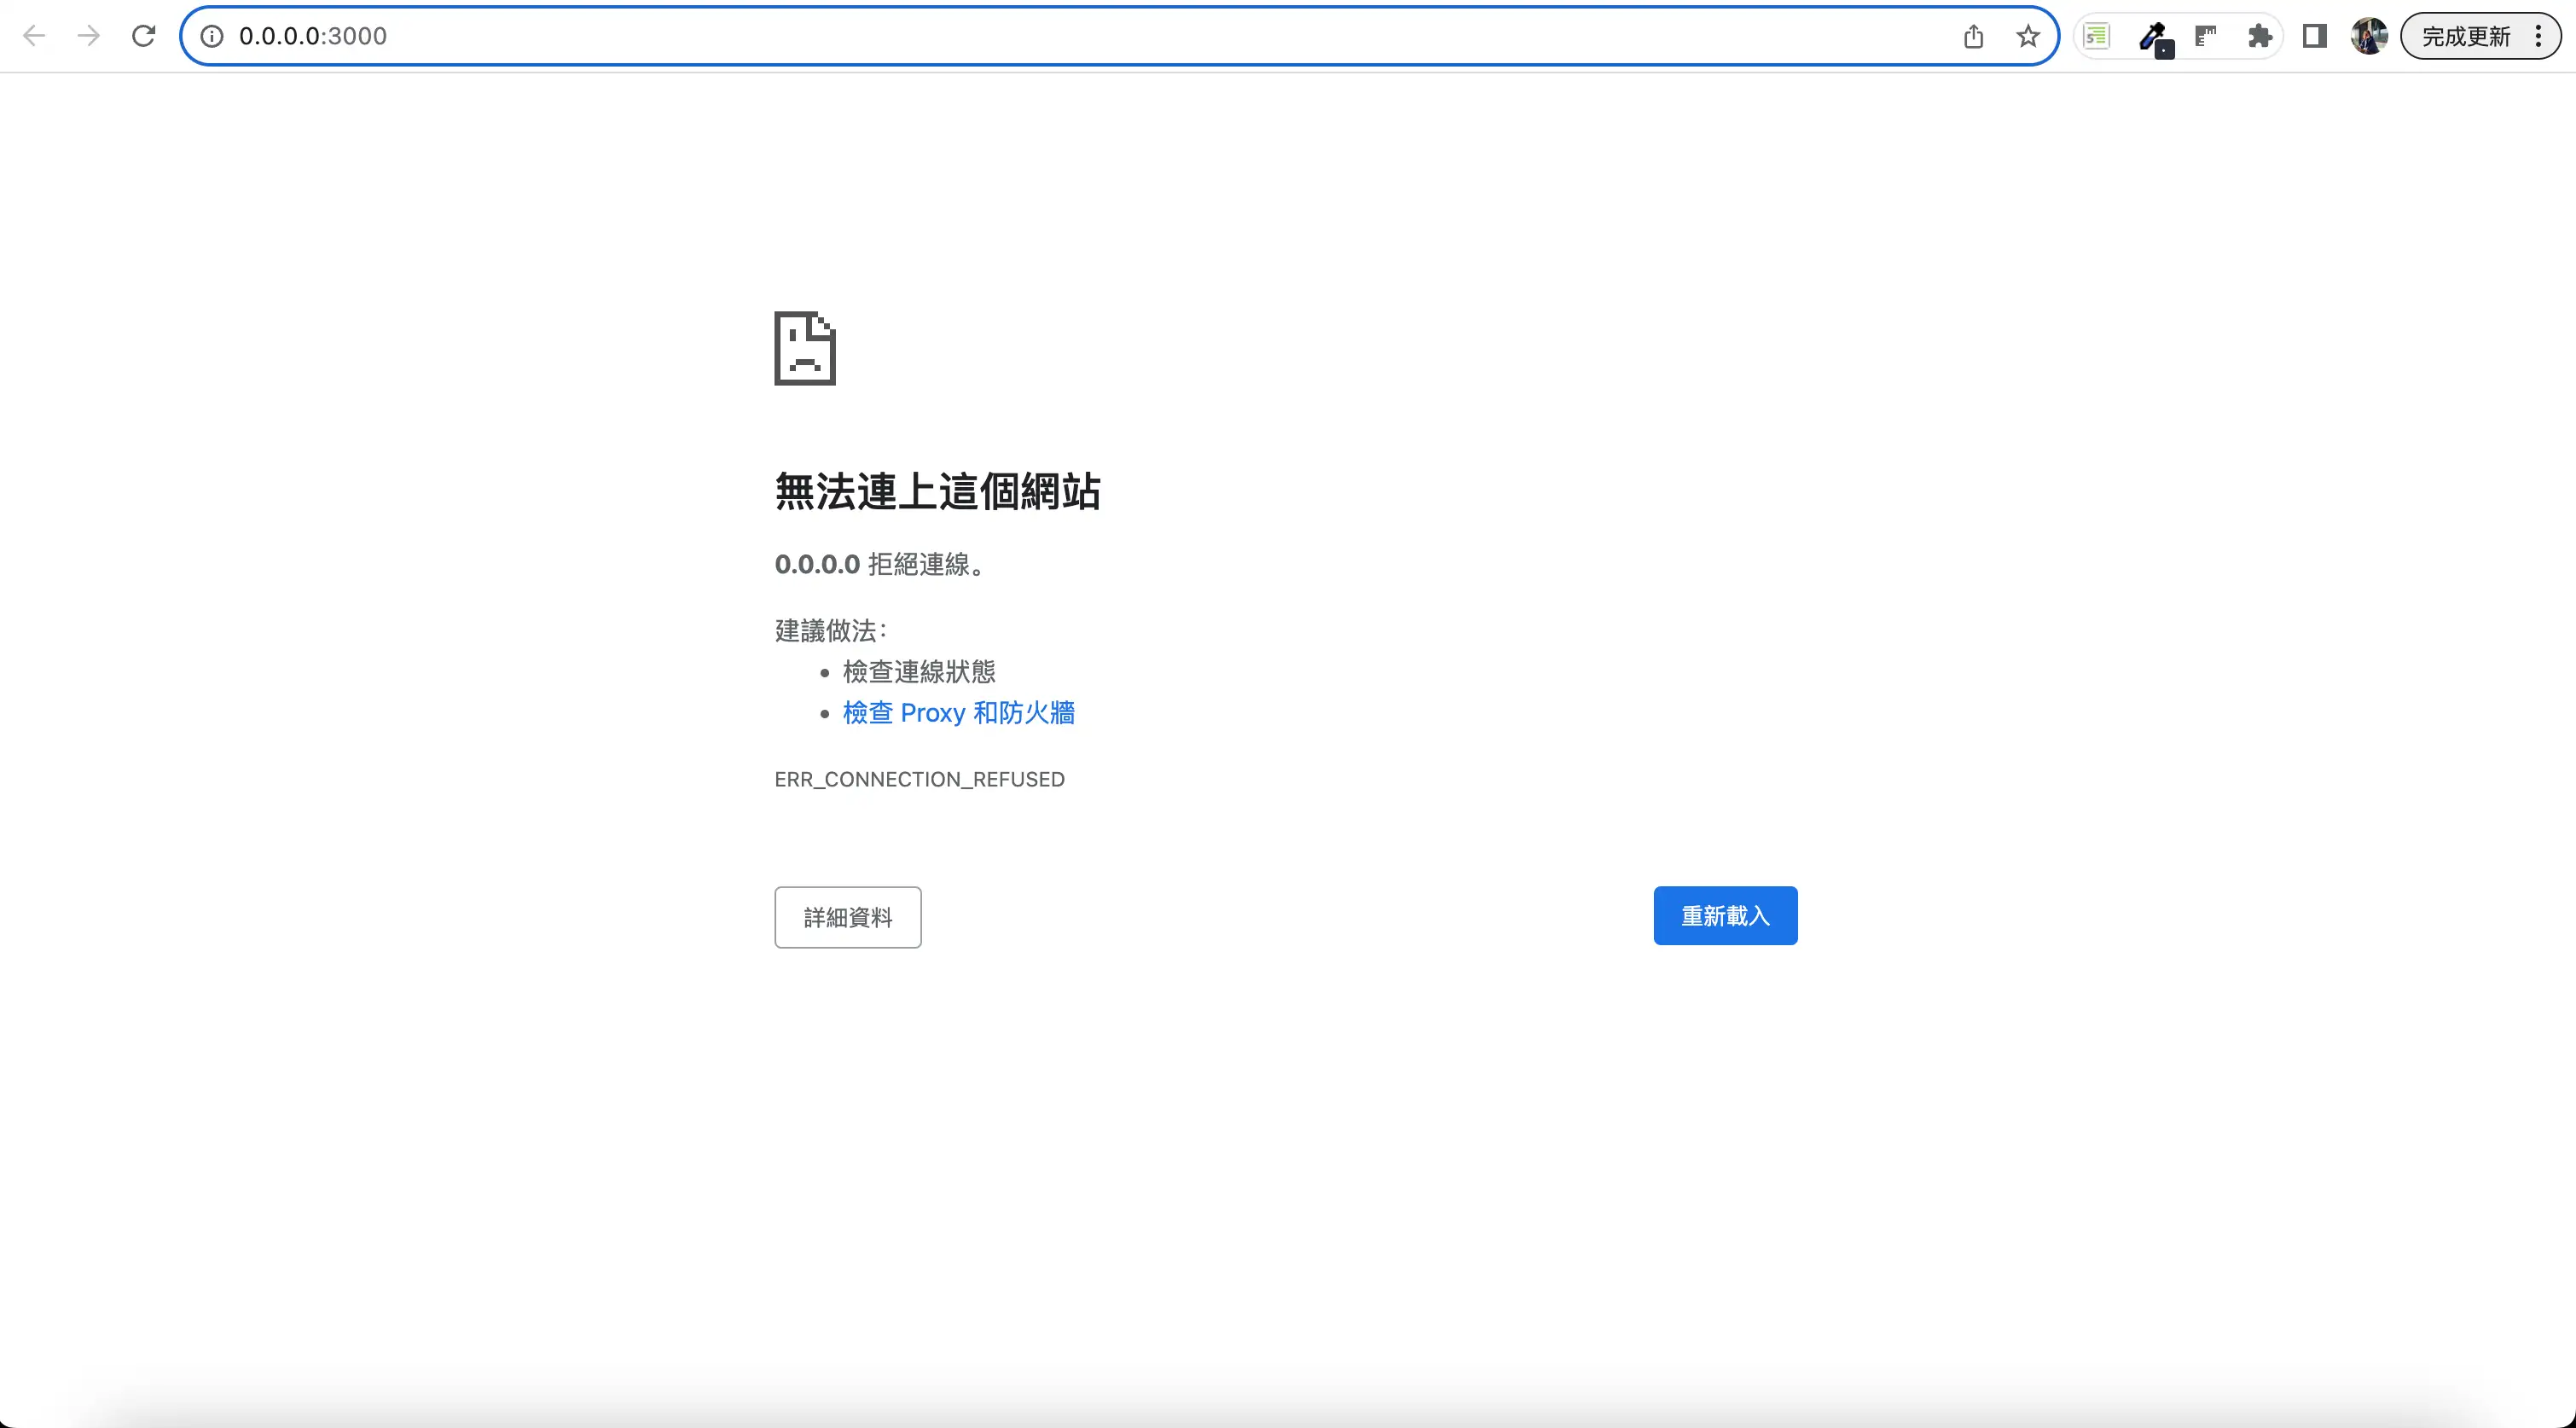Open the ruler measurement extension

pyautogui.click(x=2206, y=37)
